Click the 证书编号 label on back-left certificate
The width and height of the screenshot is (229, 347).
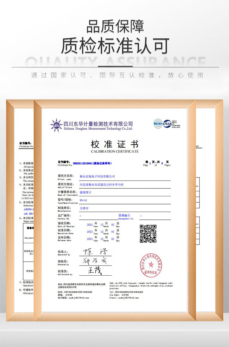point(26,143)
